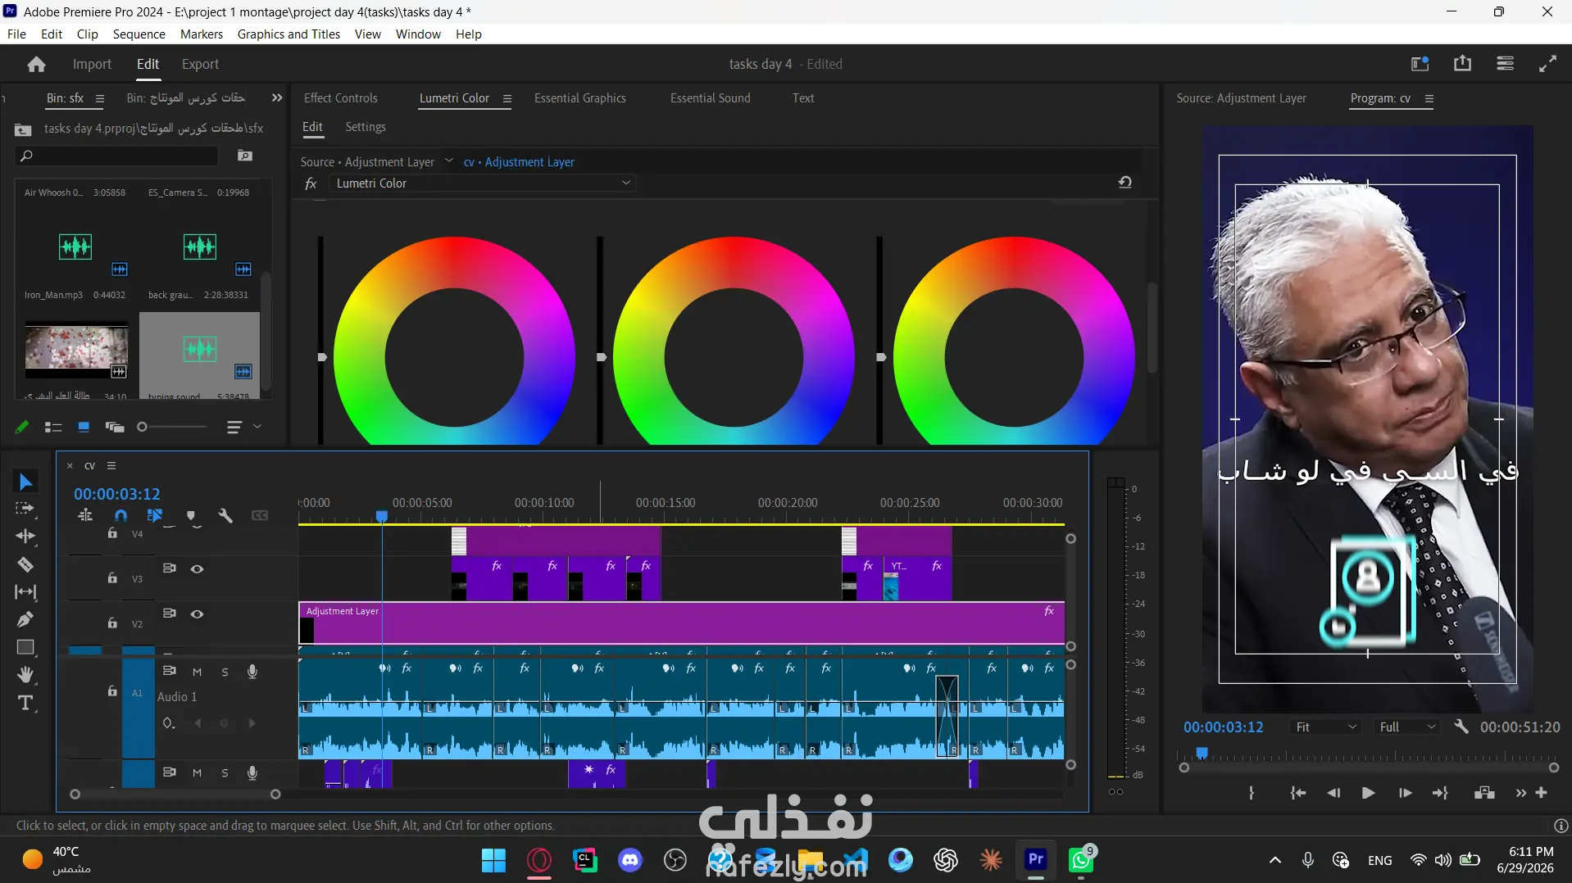
Task: Open the Markers menu
Action: [x=202, y=34]
